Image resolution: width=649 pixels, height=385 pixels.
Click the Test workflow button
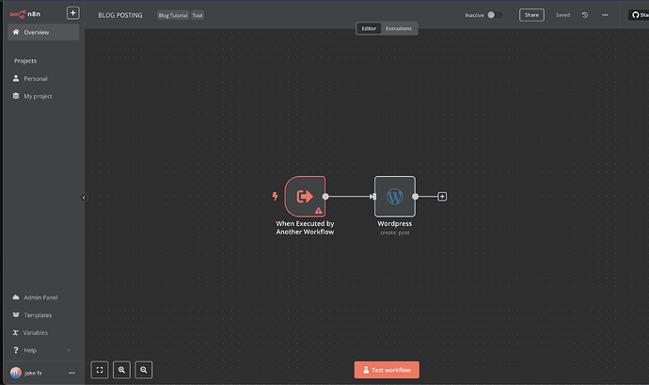387,370
